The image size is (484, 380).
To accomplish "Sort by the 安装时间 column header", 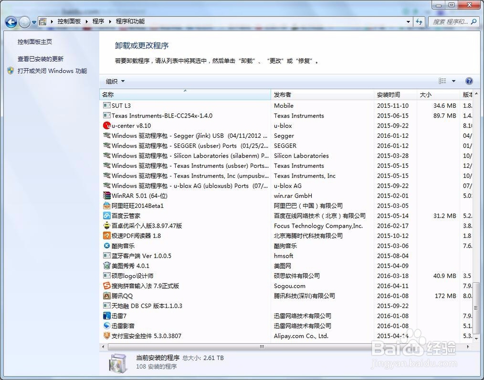I will click(x=395, y=95).
